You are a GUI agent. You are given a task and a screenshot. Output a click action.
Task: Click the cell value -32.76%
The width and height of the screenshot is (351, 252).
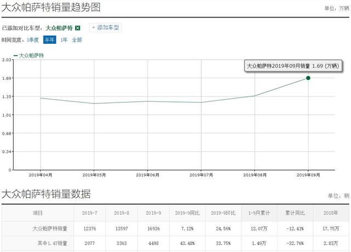295,243
